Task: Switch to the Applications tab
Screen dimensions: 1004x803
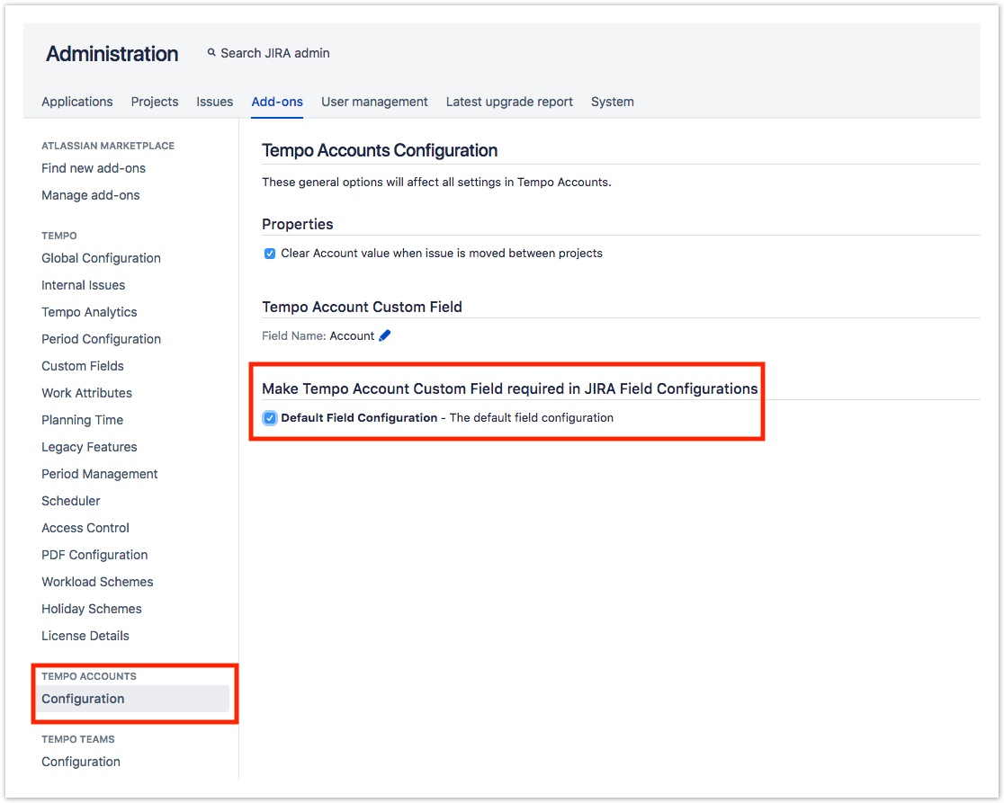Action: (77, 102)
